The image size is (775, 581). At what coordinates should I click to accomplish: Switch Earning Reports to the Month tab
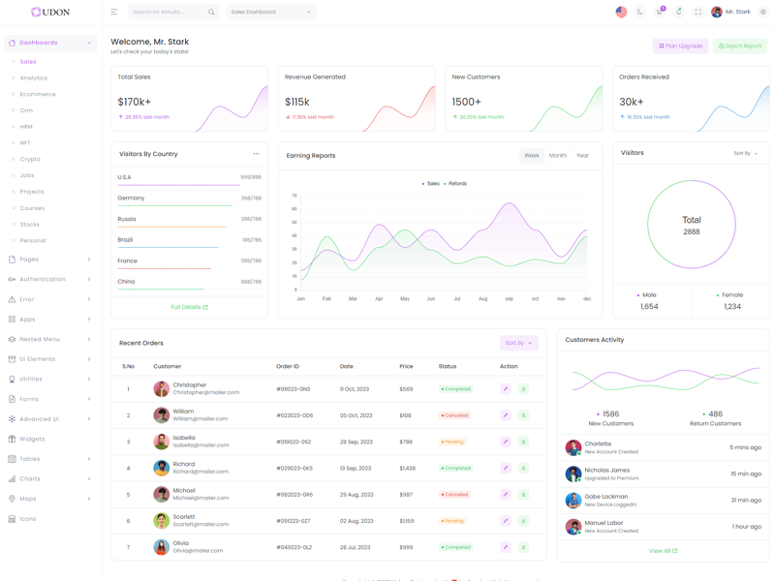(558, 155)
